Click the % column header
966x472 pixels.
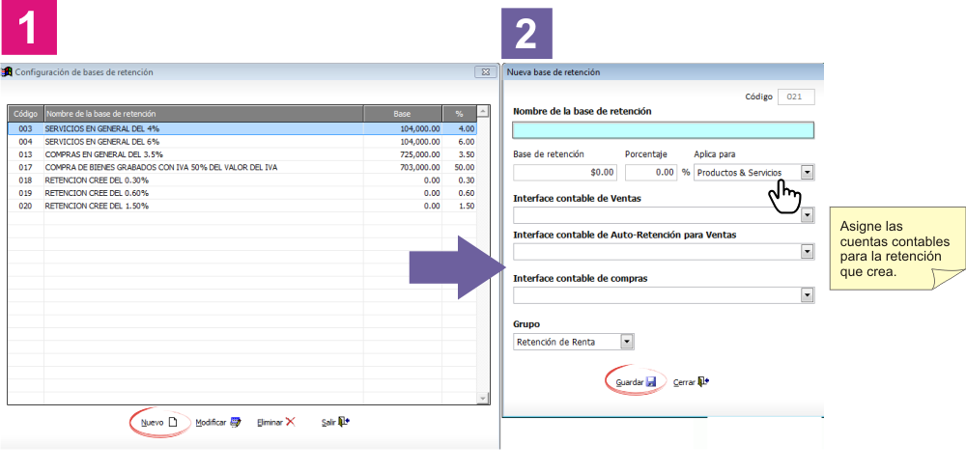(459, 114)
